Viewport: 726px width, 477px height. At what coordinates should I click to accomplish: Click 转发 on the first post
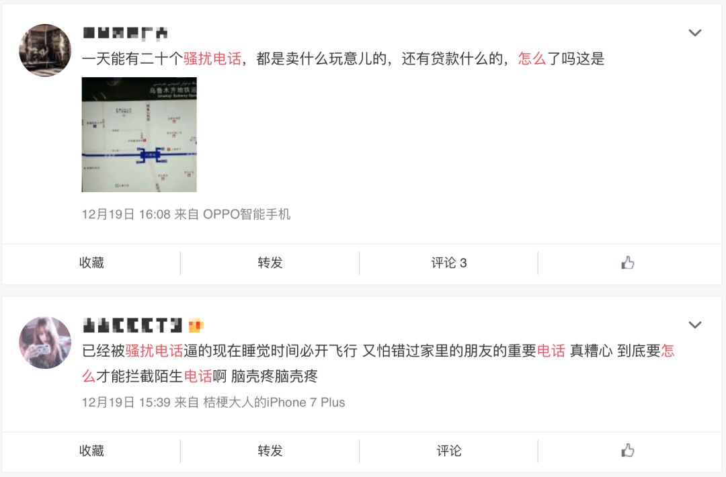[x=270, y=263]
